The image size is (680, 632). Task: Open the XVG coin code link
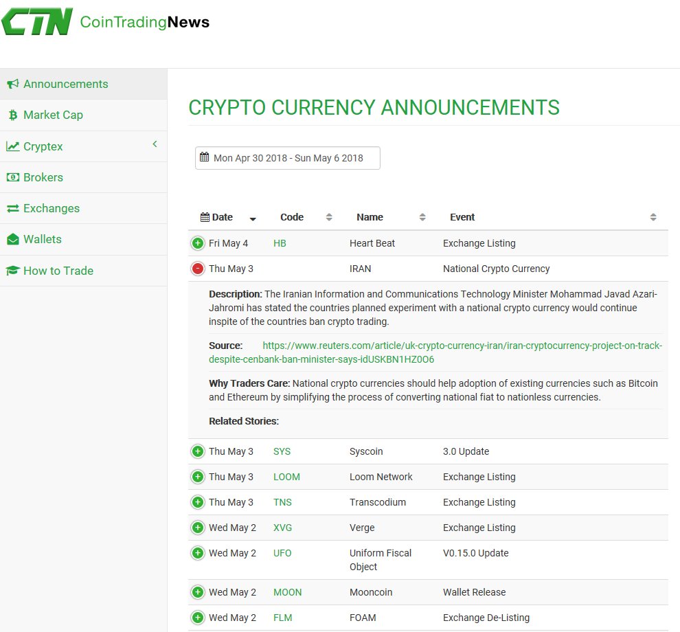click(x=282, y=528)
